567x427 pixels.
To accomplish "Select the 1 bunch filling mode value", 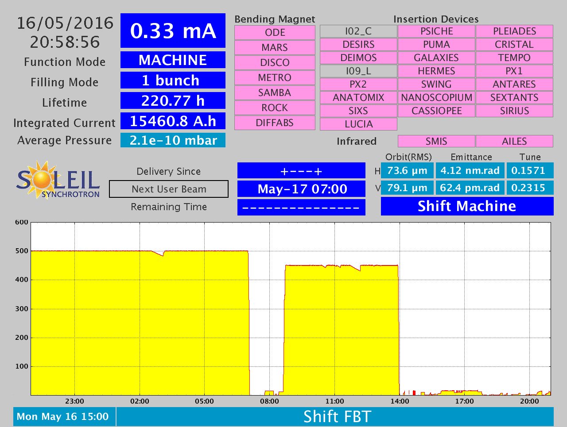I will pos(173,80).
